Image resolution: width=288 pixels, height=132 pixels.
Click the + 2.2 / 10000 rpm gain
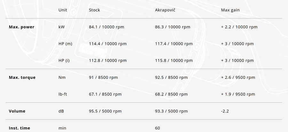[239, 27]
